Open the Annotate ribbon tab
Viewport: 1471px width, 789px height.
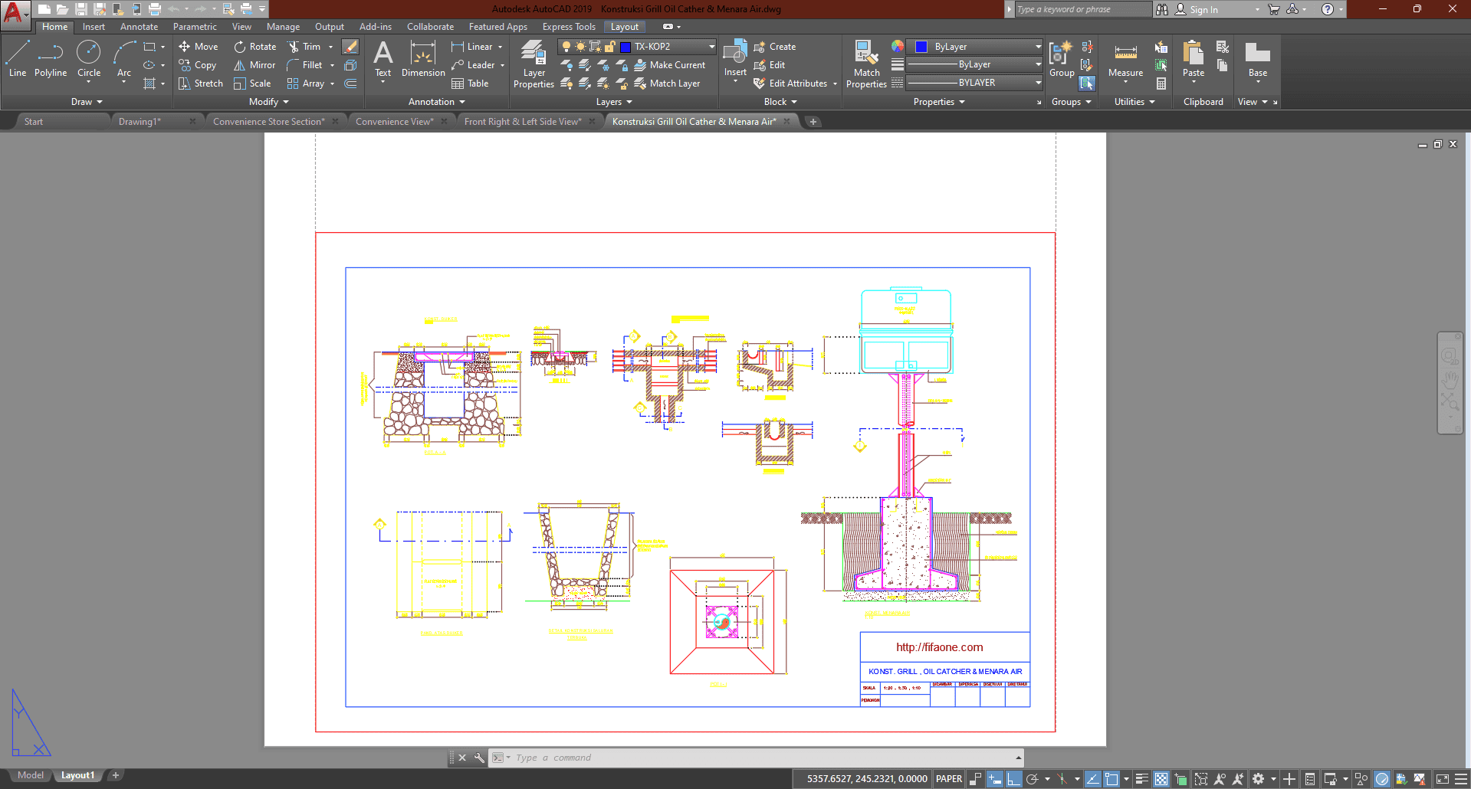(x=139, y=27)
